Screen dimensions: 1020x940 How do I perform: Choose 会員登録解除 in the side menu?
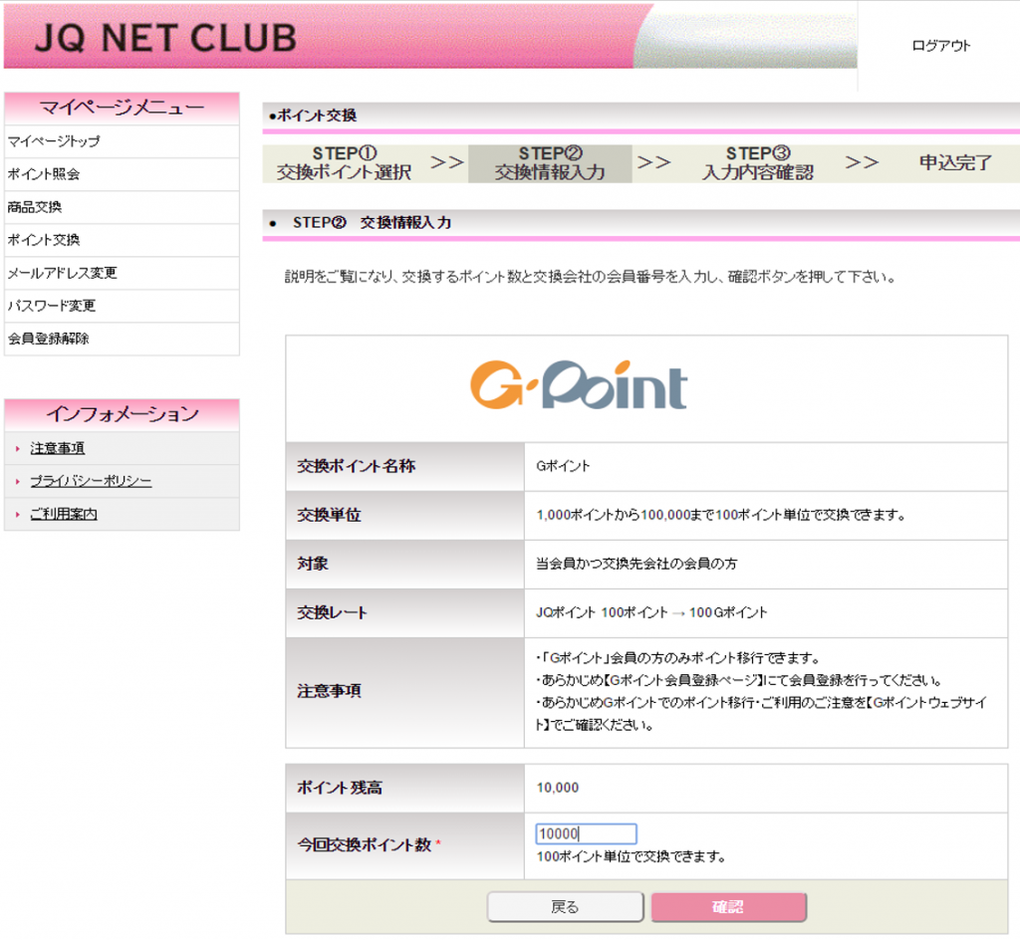point(122,339)
